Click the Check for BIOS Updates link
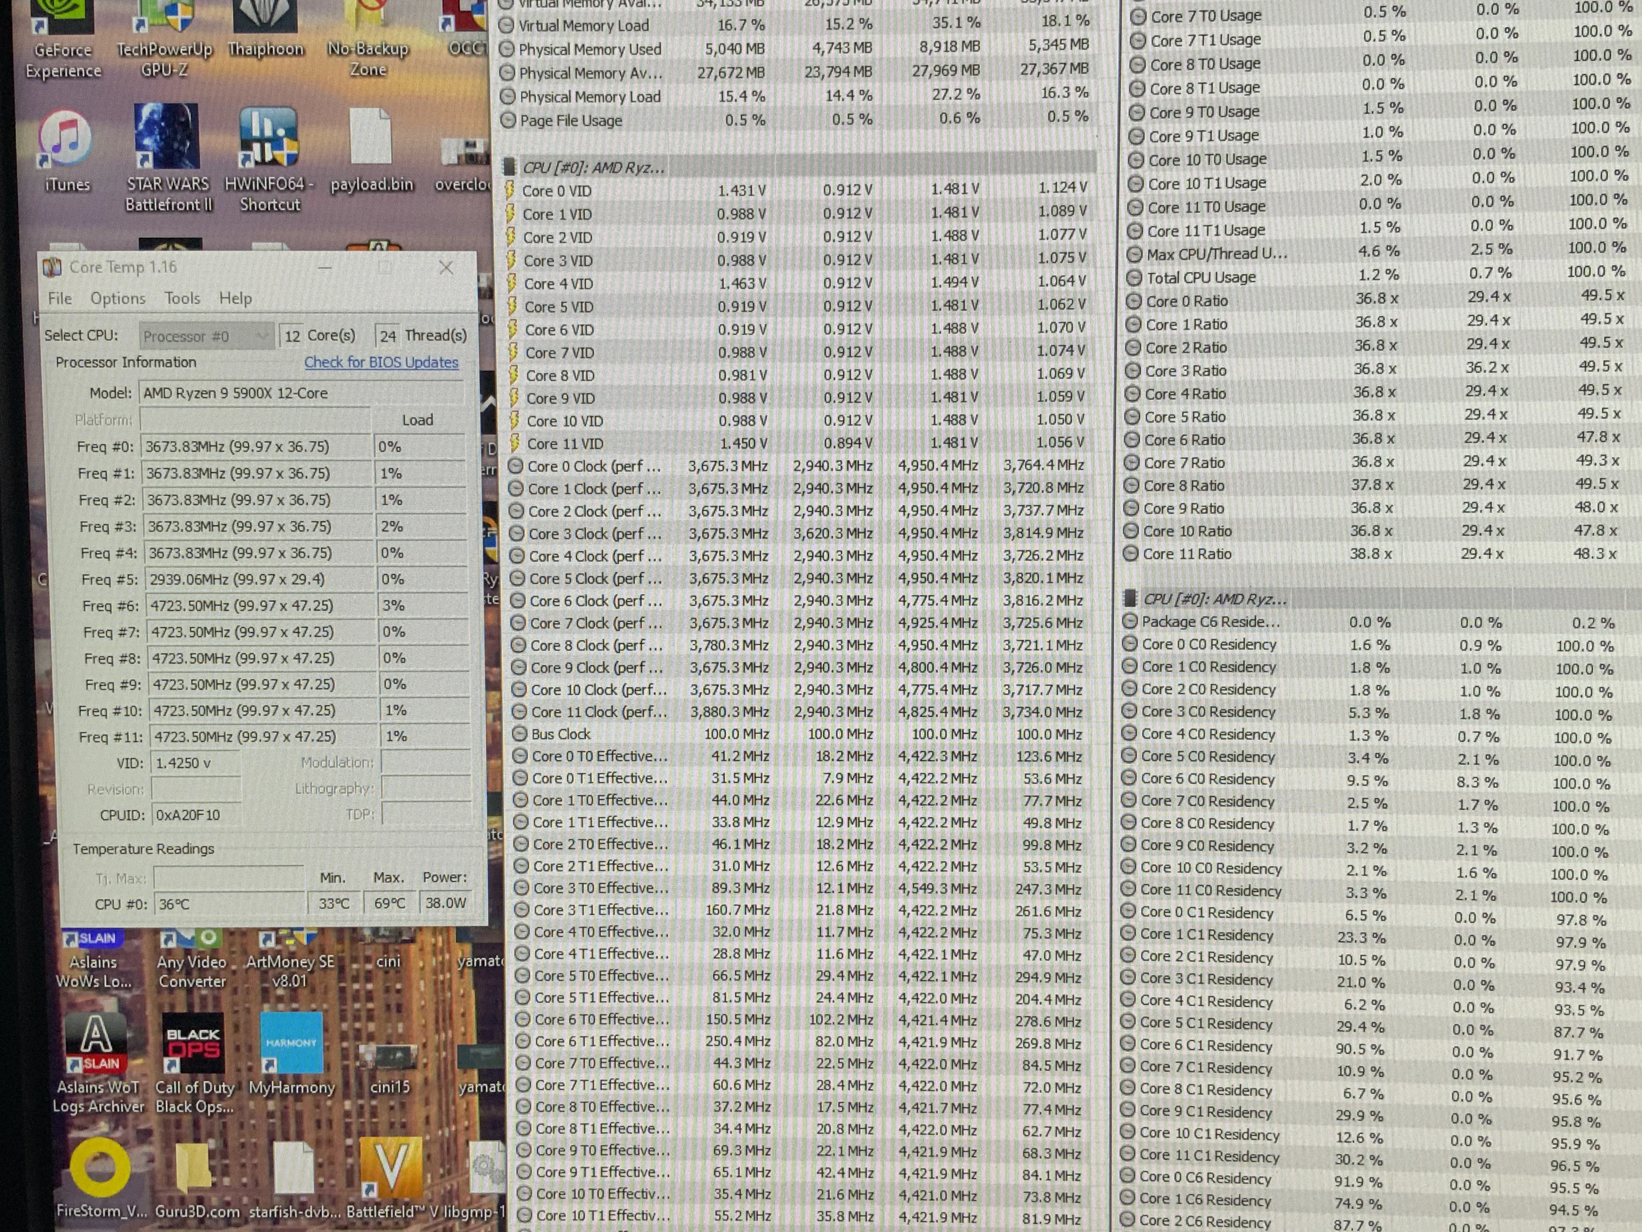Screen dimensions: 1642x1232 pos(382,363)
